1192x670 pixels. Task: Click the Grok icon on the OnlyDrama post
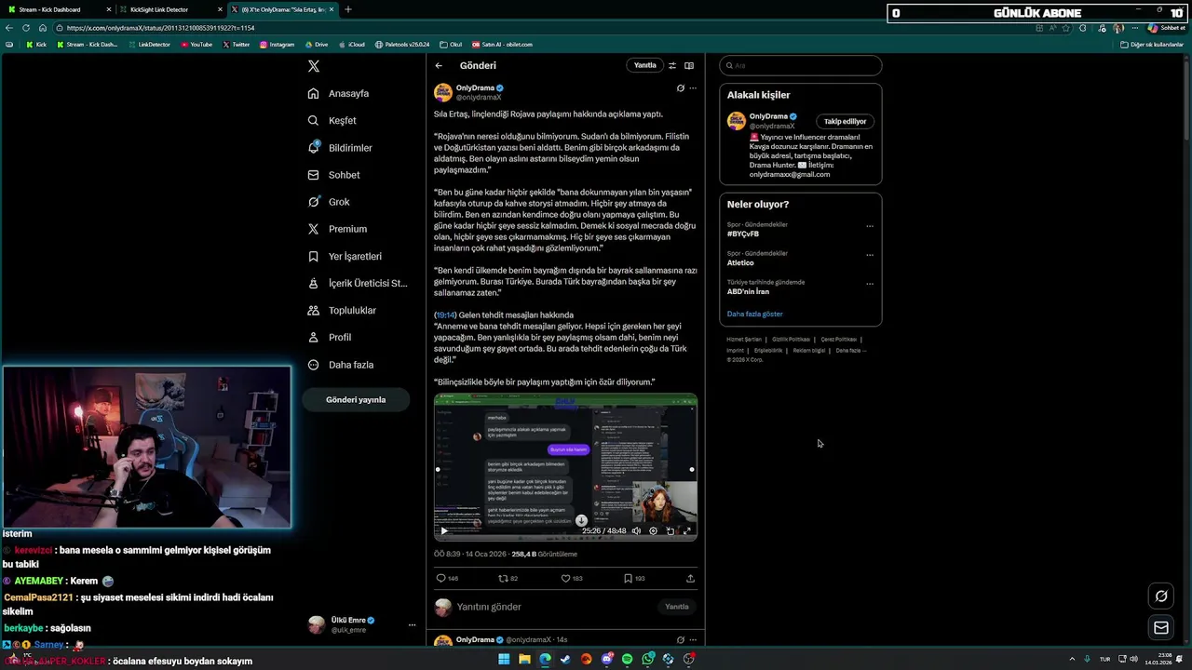680,88
